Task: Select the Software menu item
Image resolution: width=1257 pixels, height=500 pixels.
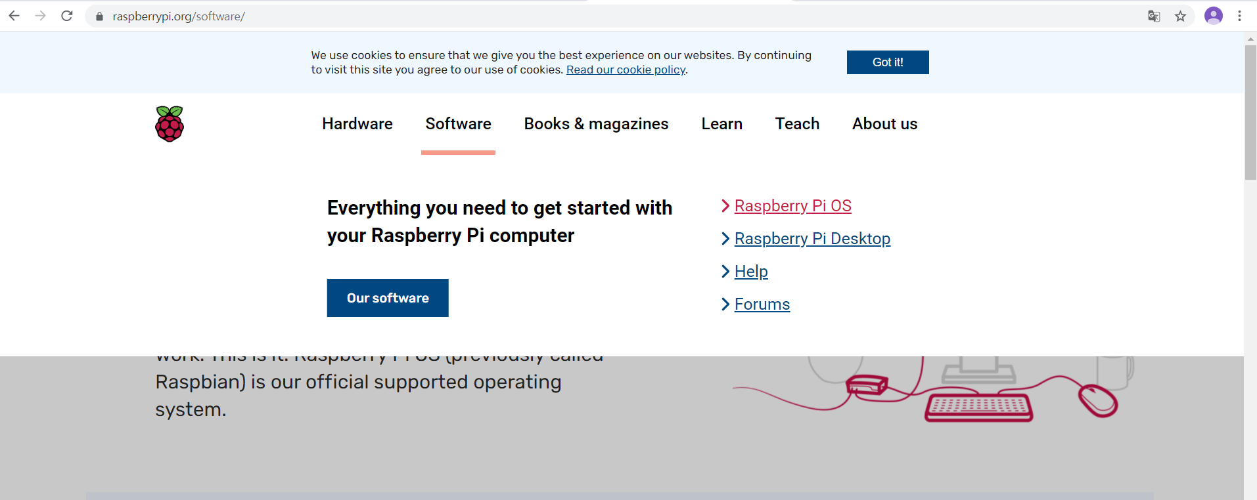Action: click(x=458, y=123)
